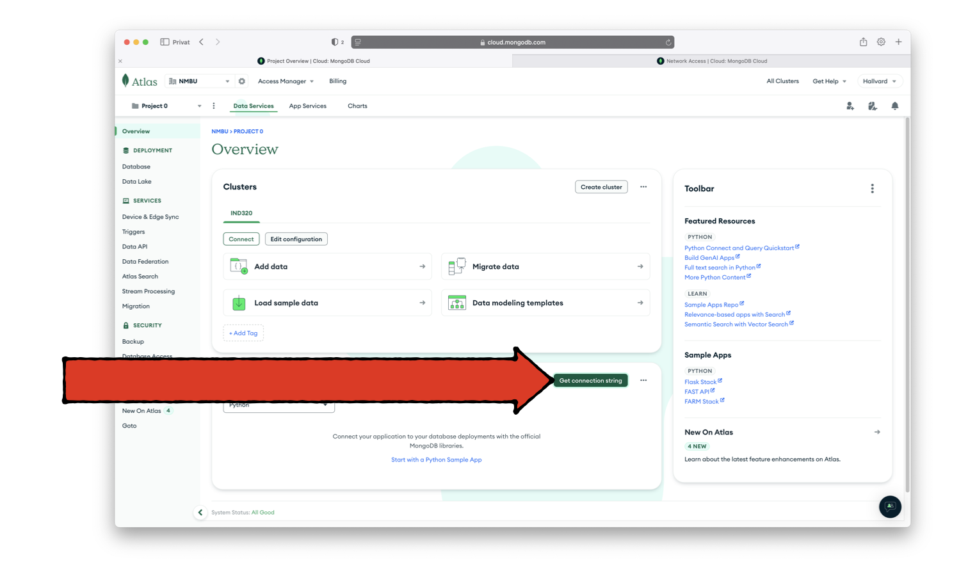
Task: Open the Python language dropdown
Action: pyautogui.click(x=278, y=406)
